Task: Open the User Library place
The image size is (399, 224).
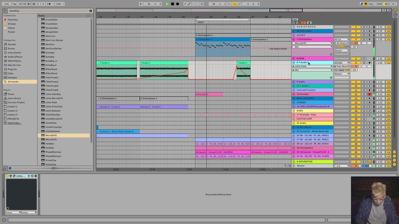Action: (14, 98)
